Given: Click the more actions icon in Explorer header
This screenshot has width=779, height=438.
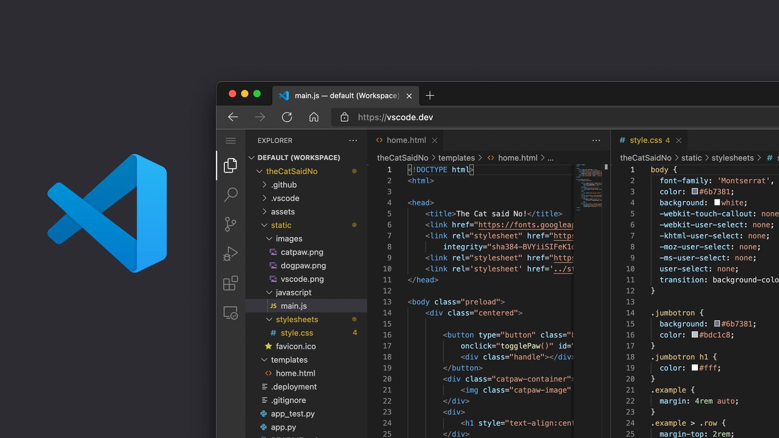Looking at the screenshot, I should point(353,140).
